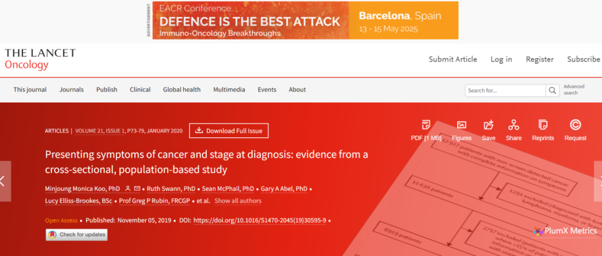Open the About menu

[297, 90]
